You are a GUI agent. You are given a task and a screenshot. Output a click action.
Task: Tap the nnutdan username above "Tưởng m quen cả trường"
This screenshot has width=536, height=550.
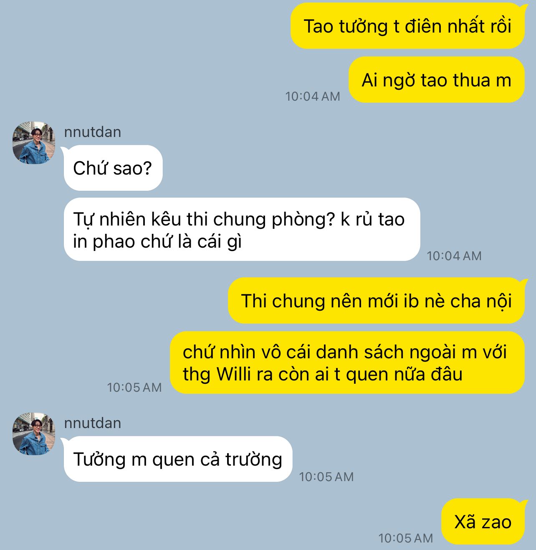(x=93, y=423)
